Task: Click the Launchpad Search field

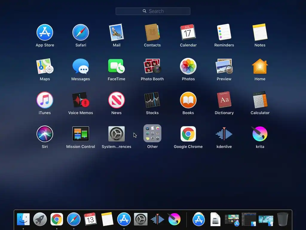Action: [153, 11]
